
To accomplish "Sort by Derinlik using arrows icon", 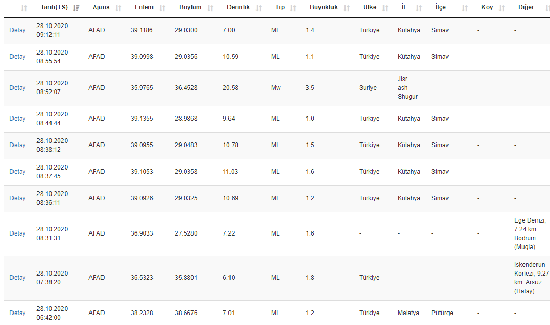I will coord(259,8).
